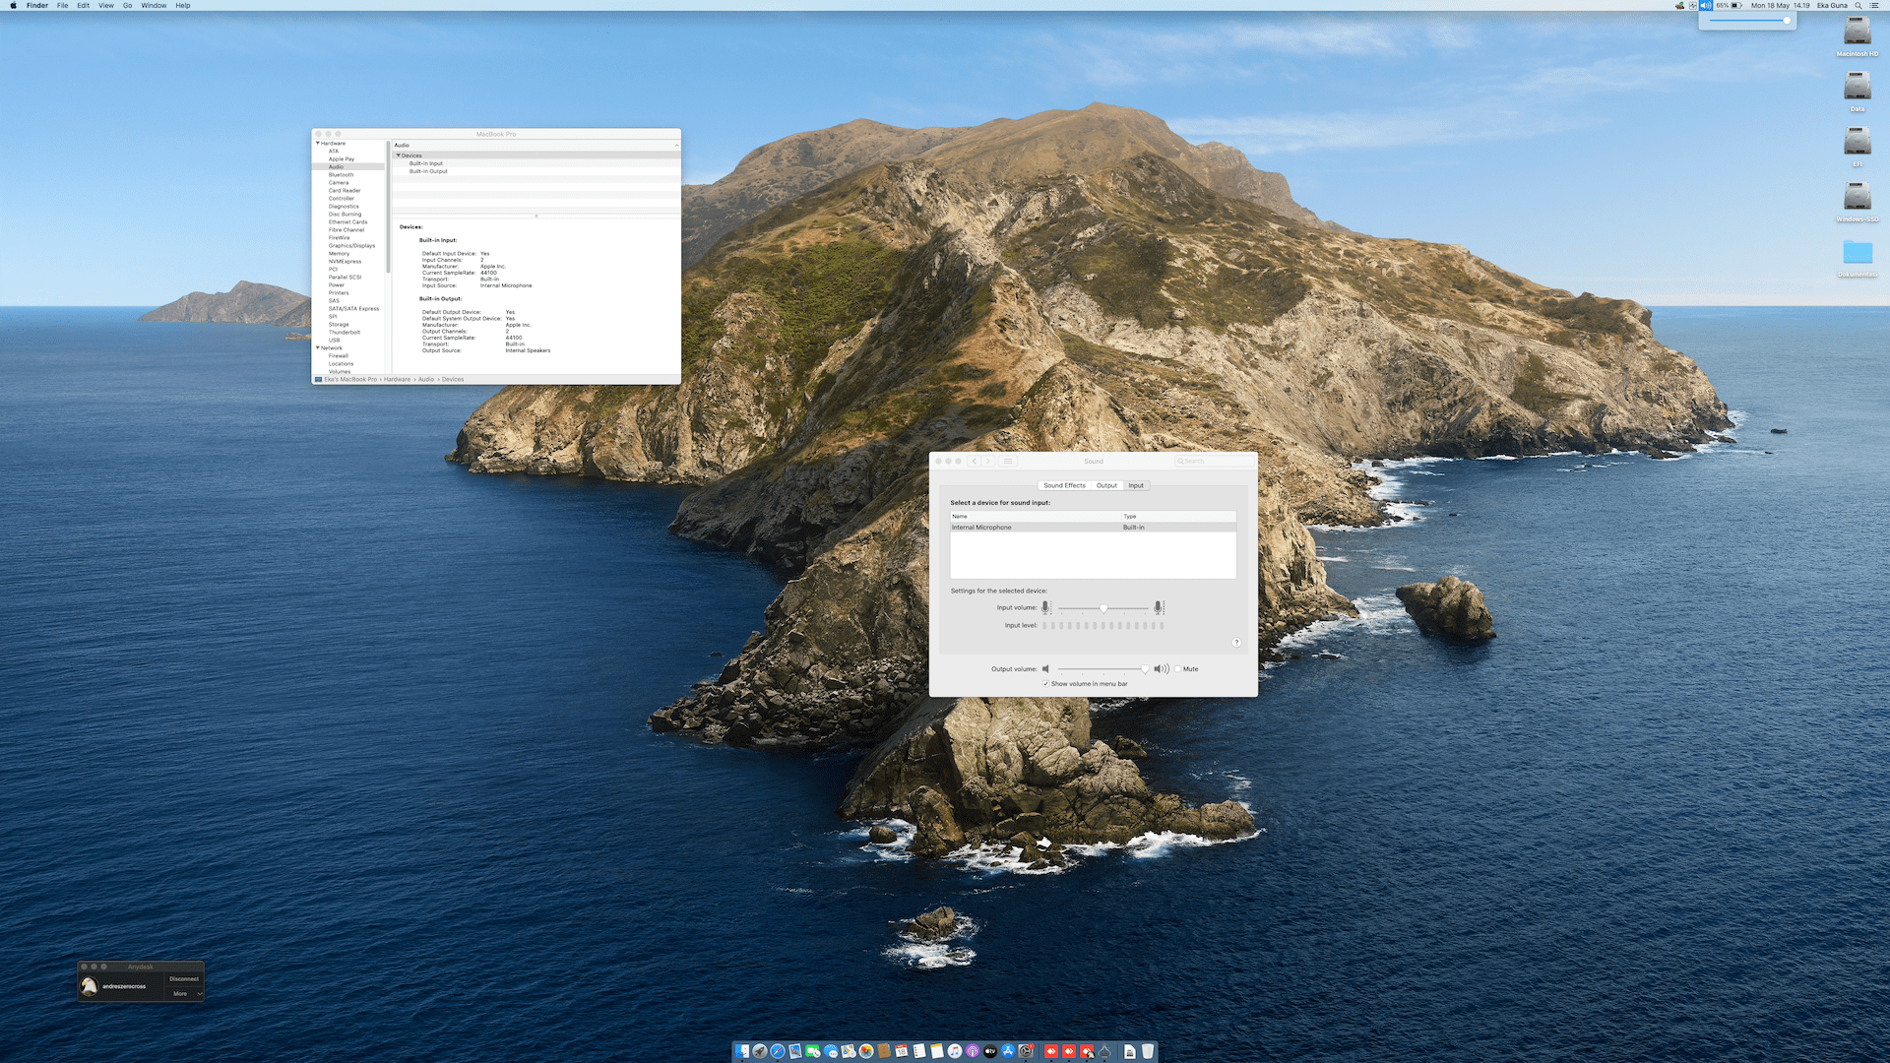Adjust the Input volume slider
Viewport: 1890px width, 1063px height.
pyautogui.click(x=1102, y=608)
